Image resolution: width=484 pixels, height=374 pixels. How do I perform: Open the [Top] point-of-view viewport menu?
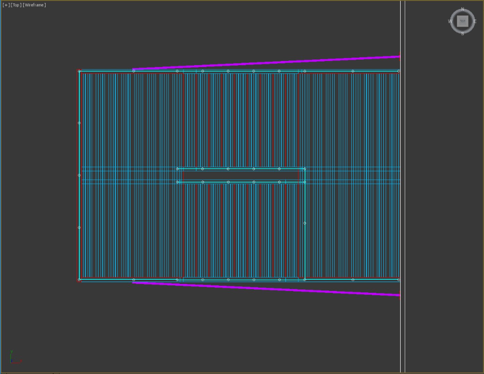16,5
